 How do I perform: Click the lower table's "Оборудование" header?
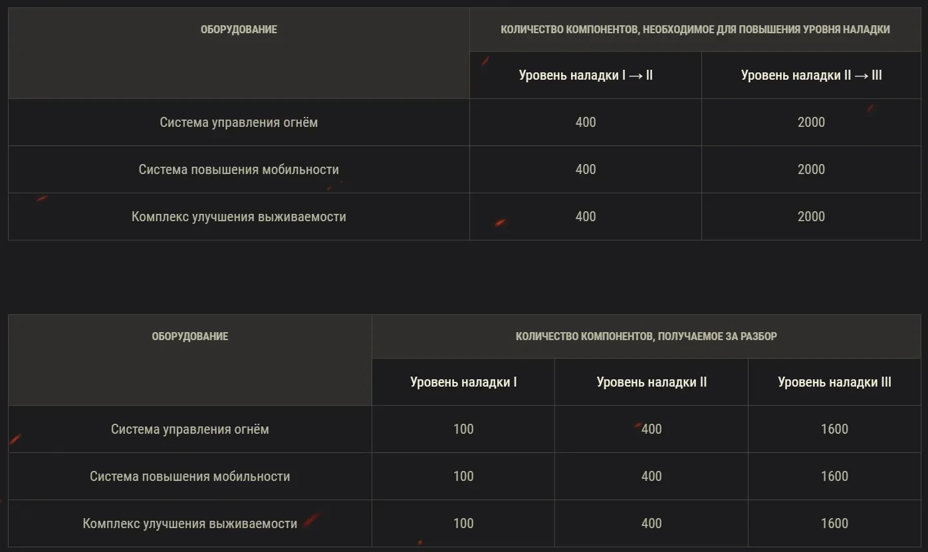click(189, 336)
